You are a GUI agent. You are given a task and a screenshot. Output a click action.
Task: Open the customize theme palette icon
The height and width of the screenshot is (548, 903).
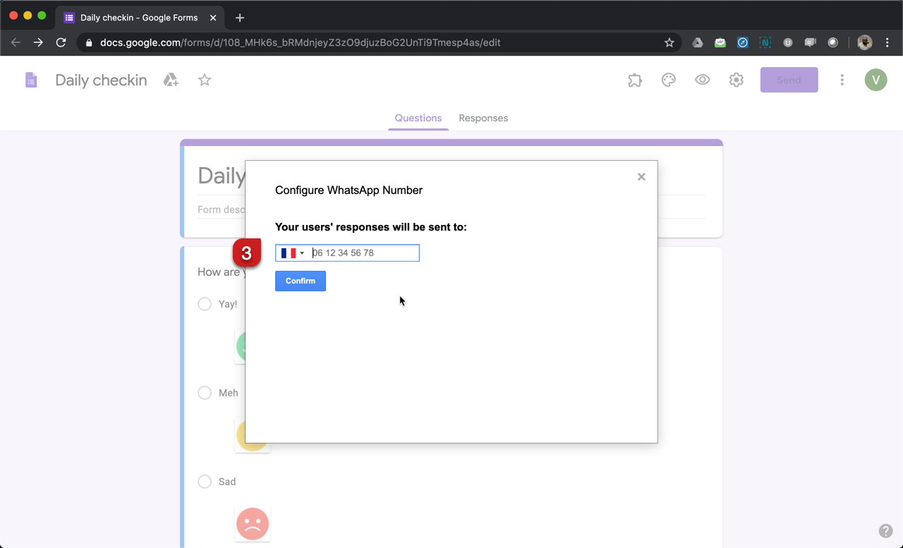coord(669,80)
